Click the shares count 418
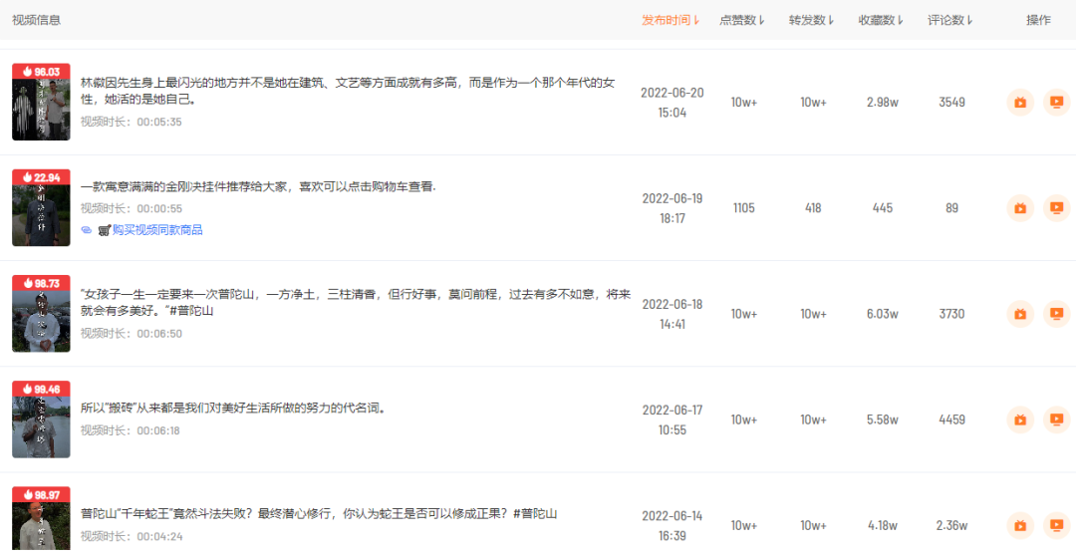1076x556 pixels. (x=813, y=208)
